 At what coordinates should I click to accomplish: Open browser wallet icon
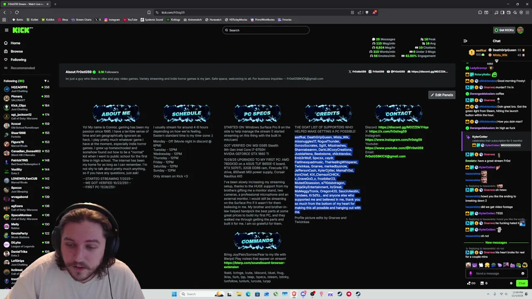coord(509,12)
